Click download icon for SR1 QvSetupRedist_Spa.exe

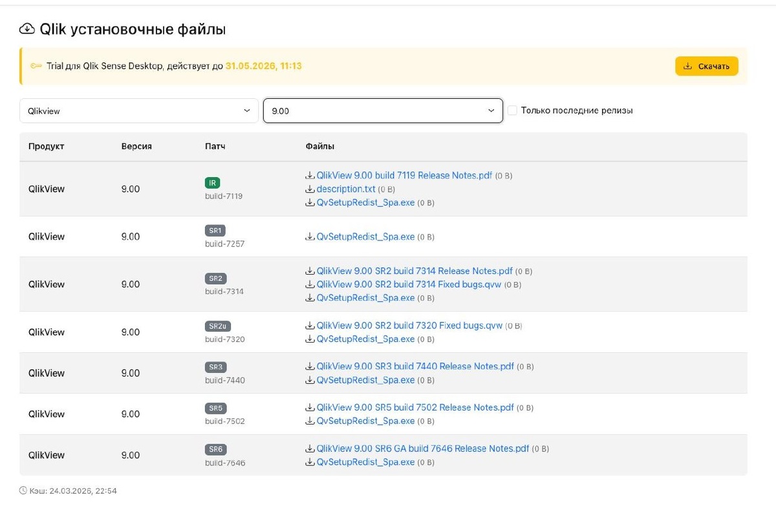[x=310, y=237]
